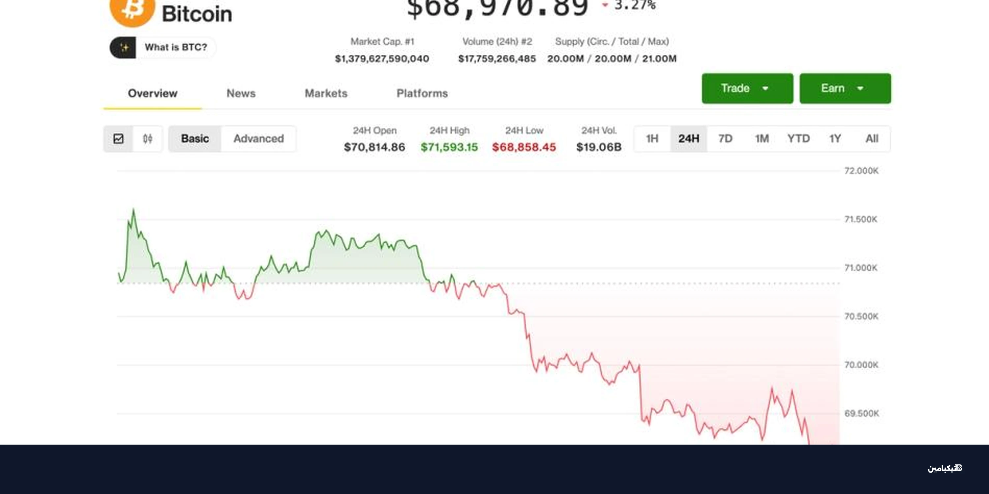Switch to candlestick chart view
Viewport: 989px width, 494px height.
tap(148, 139)
